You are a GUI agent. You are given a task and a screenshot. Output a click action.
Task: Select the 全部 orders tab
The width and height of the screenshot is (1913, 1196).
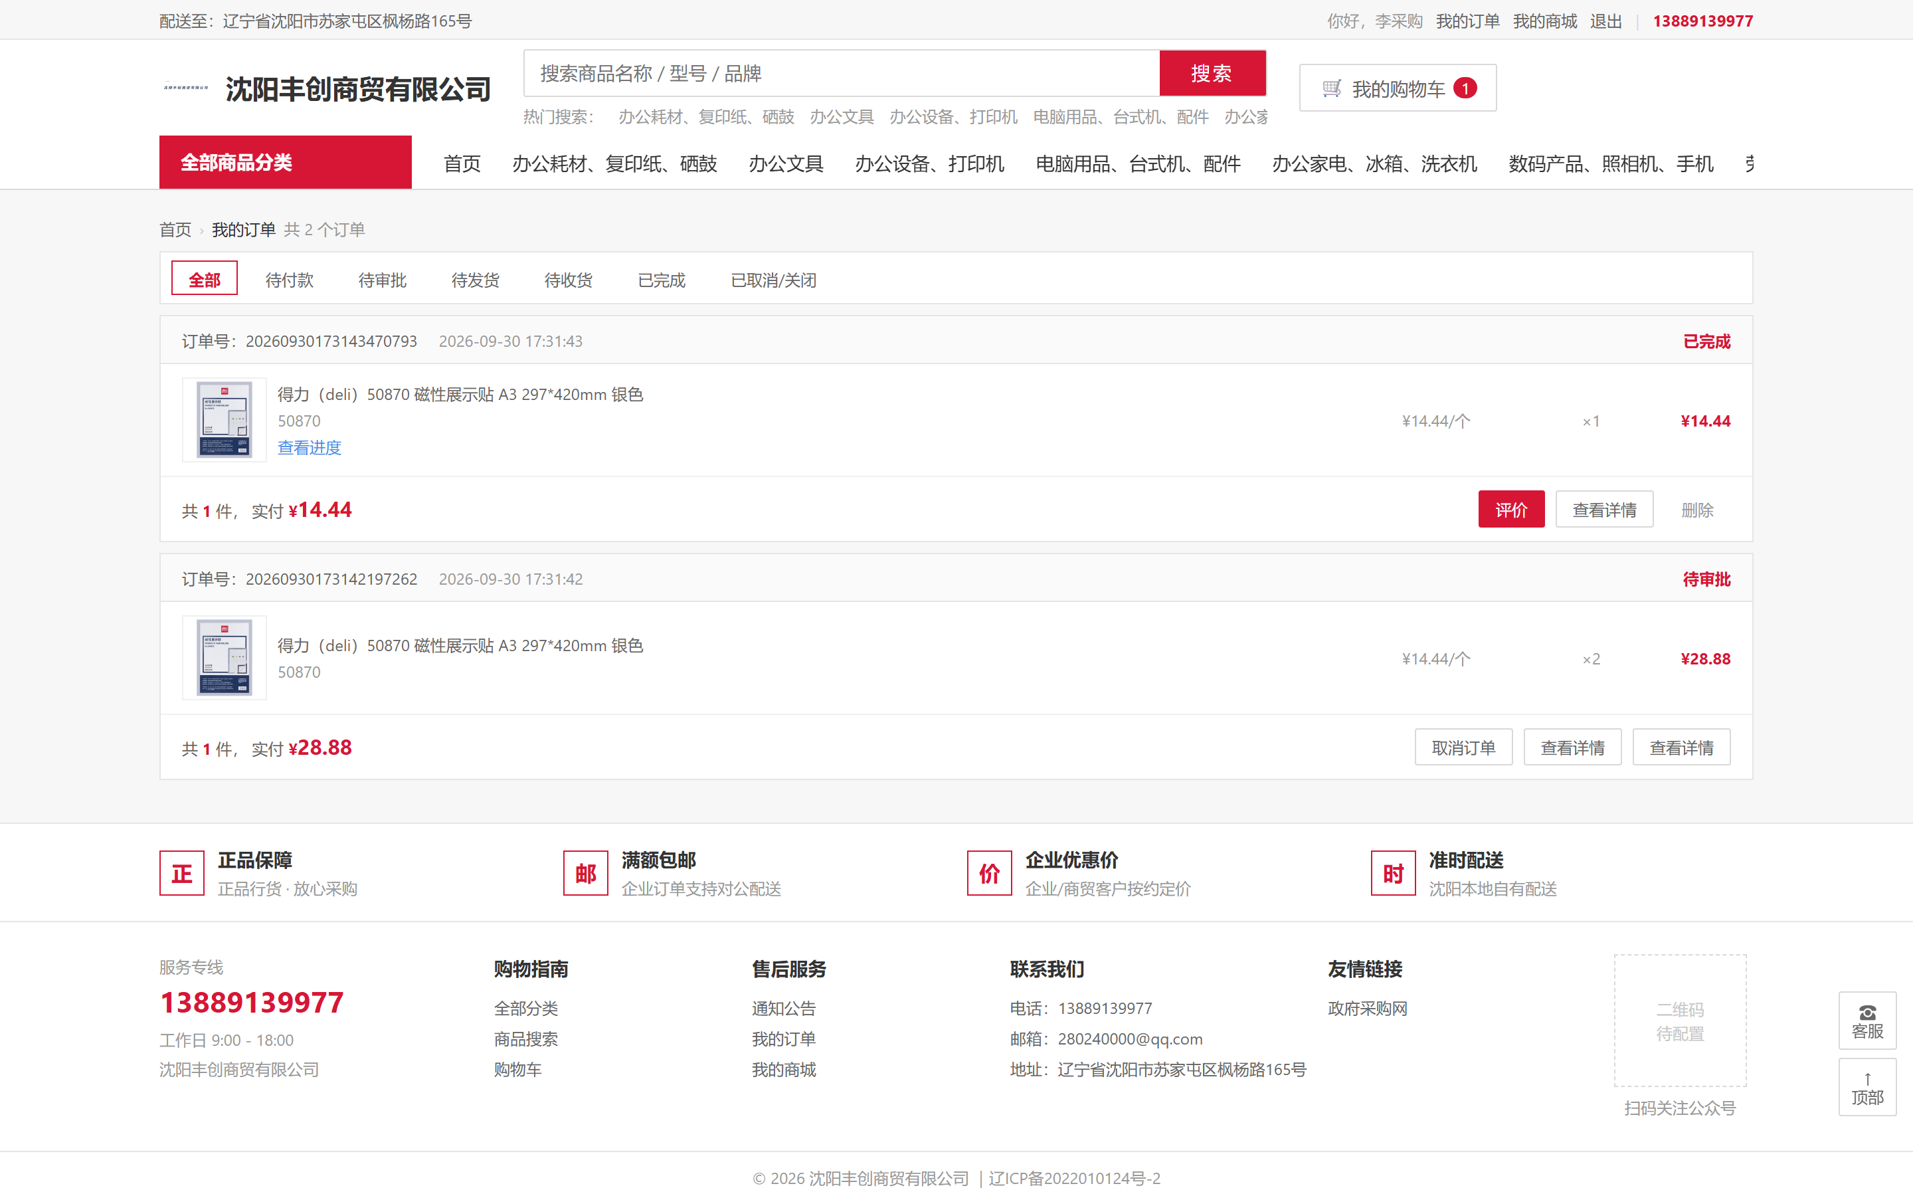[x=205, y=279]
